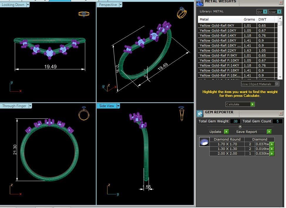Screen dimensions: 286x208
Task: Select Yellow Gold-Ref:10KY row
Action: pyautogui.click(x=238, y=31)
